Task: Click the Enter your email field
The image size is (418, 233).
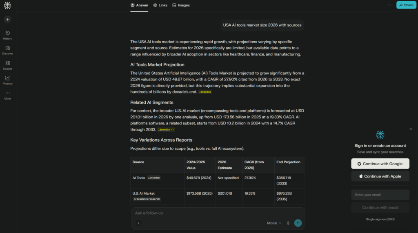Action: pos(380,195)
